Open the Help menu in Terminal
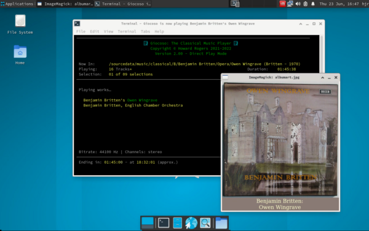The height and width of the screenshot is (231, 369). pyautogui.click(x=159, y=31)
